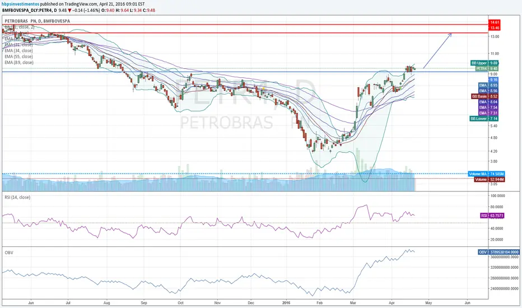Click the 11.00 price axis tick
This screenshot has width=522, height=308.
tap(495, 54)
